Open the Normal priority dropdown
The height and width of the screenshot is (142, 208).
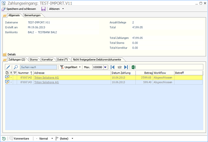point(45,138)
